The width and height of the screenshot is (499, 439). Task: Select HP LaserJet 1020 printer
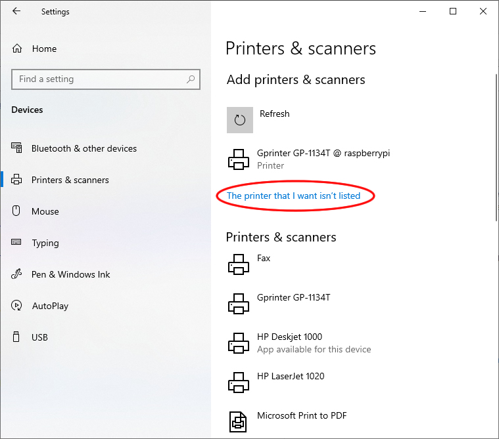291,376
